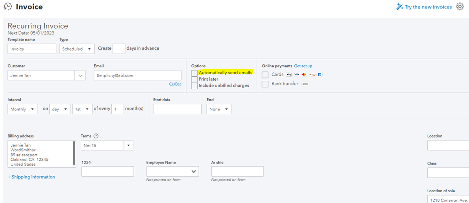The width and height of the screenshot is (469, 203).
Task: Click the Terms help question mark icon
Action: [x=96, y=135]
